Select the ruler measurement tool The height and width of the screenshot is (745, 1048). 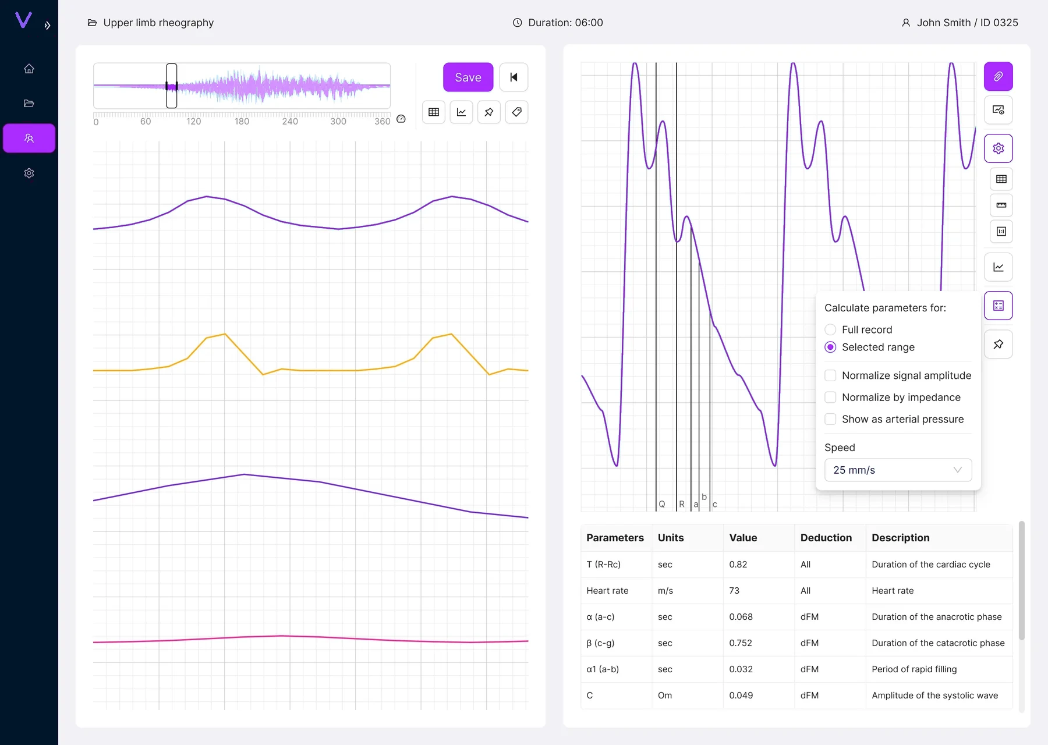coord(1001,205)
